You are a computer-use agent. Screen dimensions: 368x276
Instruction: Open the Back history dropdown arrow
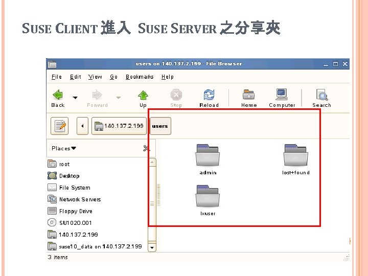pyautogui.click(x=75, y=98)
